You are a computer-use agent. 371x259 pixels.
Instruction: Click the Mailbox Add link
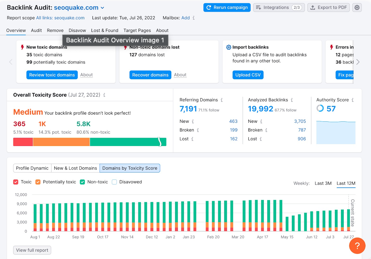click(185, 18)
